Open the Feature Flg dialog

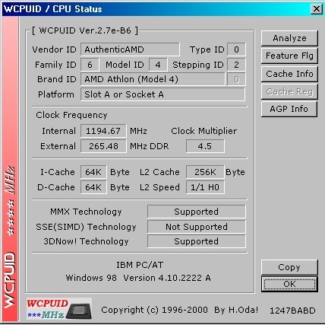point(289,56)
